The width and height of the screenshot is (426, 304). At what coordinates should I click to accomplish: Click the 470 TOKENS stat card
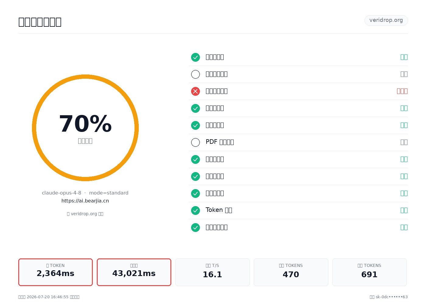point(291,272)
